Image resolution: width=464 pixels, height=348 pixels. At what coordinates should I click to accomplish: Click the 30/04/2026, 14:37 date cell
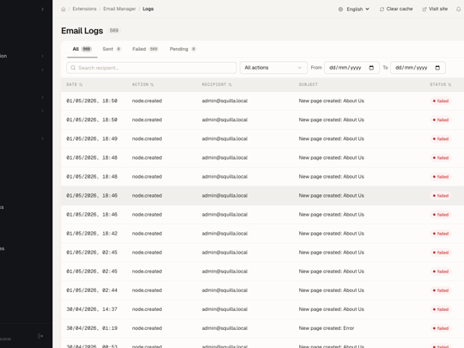click(92, 309)
